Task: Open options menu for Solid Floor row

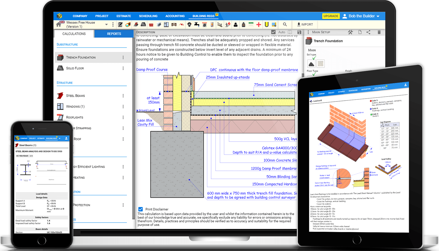Action: (123, 68)
